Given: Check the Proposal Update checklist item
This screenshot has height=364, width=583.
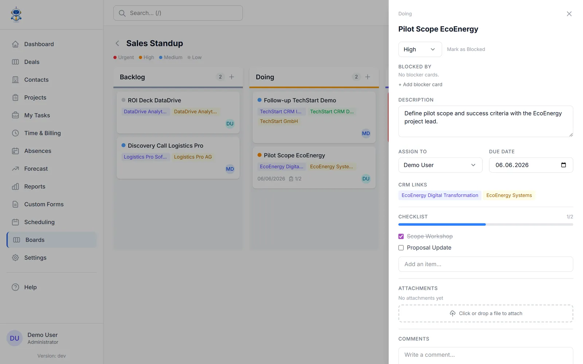Looking at the screenshot, I should click(401, 248).
